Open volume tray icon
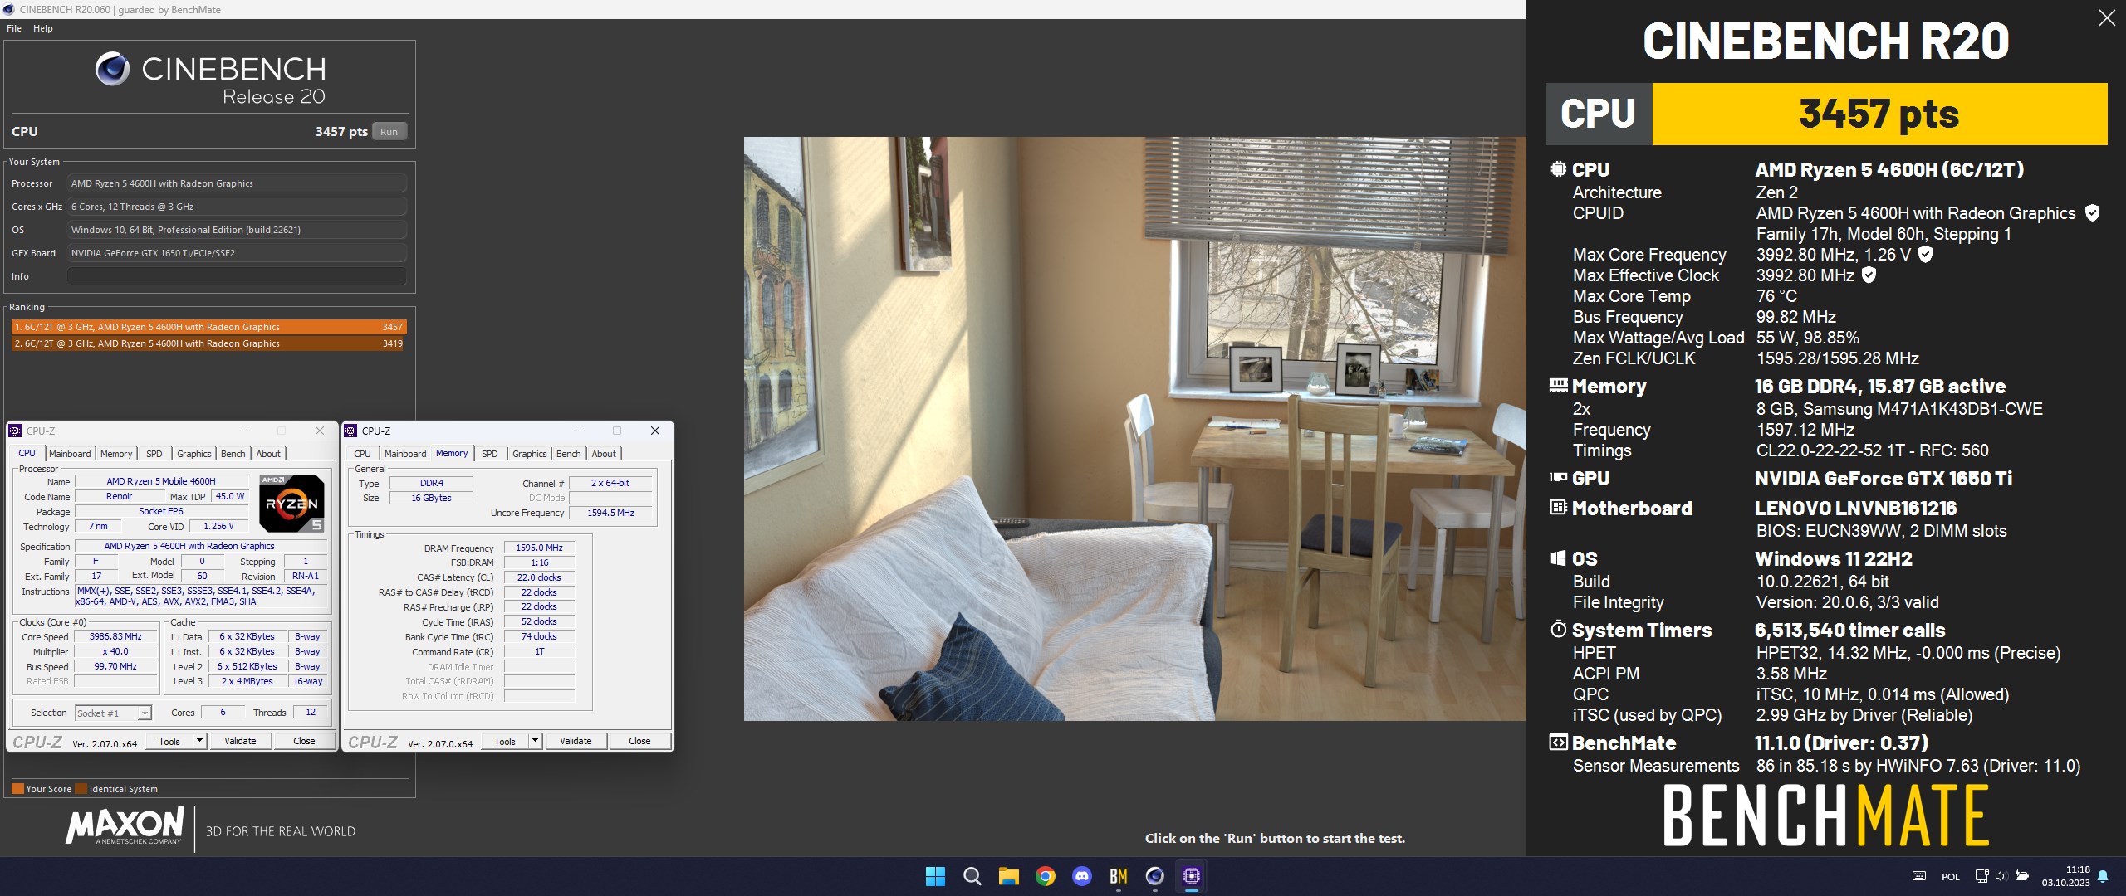This screenshot has width=2126, height=896. tap(2001, 876)
